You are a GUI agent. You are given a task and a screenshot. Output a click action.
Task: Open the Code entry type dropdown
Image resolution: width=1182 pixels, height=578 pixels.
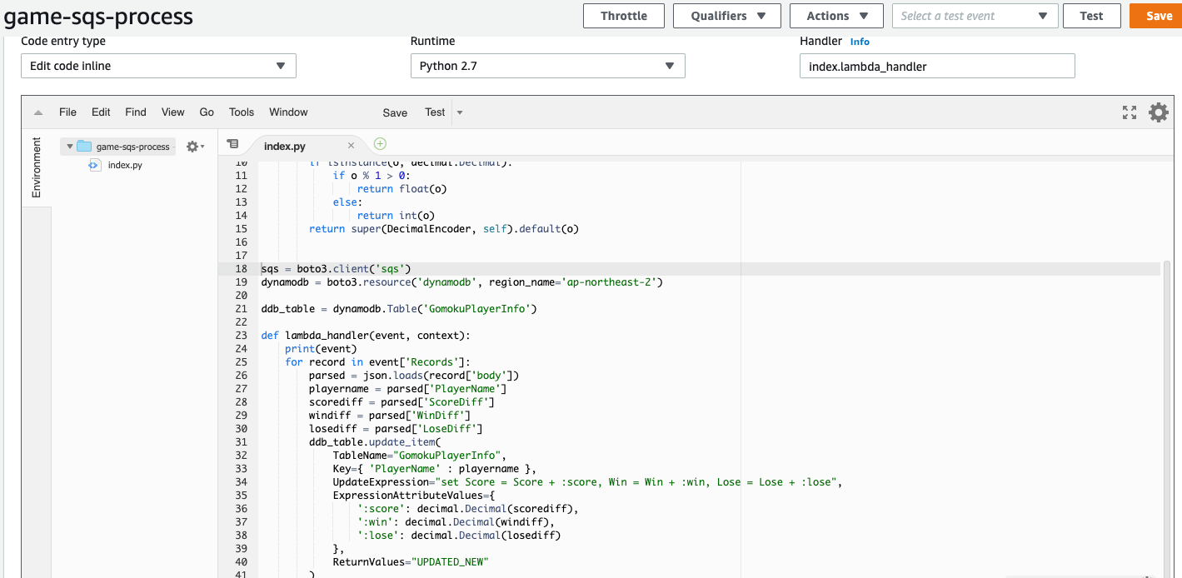[x=157, y=65]
